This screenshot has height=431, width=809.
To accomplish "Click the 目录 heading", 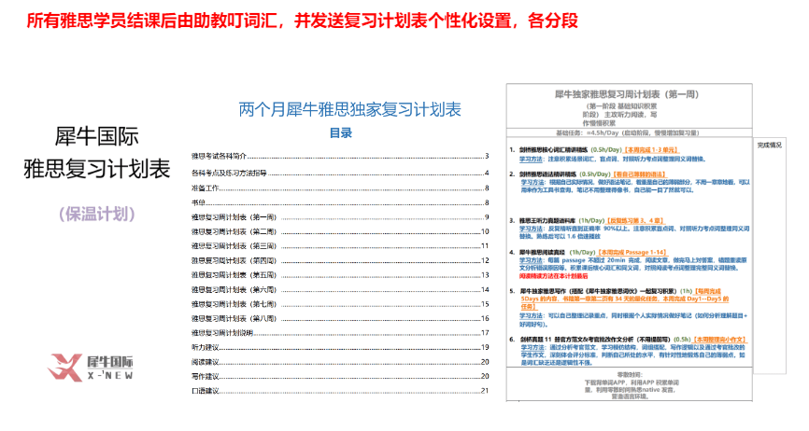I will pyautogui.click(x=340, y=133).
